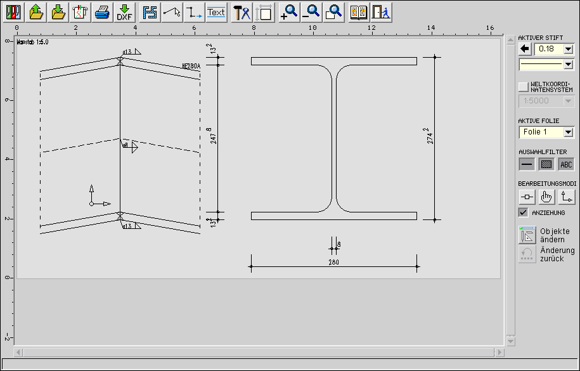Select the hand editing mode
580x371 pixels.
(x=546, y=197)
